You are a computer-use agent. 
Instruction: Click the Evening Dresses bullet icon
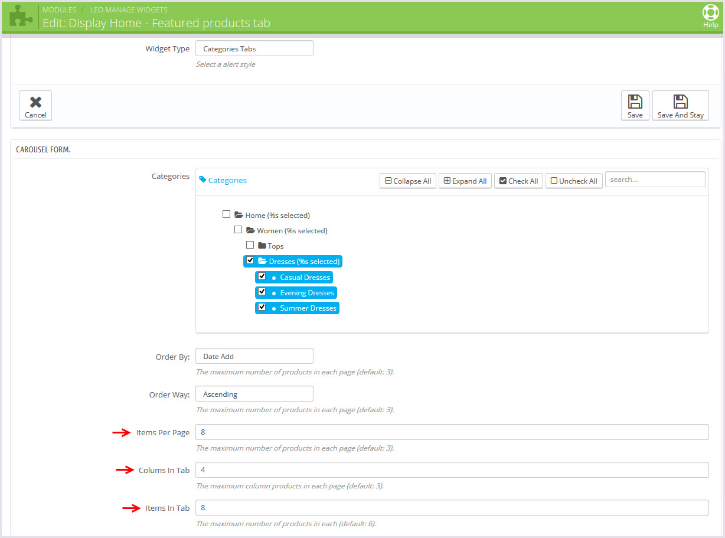(274, 293)
